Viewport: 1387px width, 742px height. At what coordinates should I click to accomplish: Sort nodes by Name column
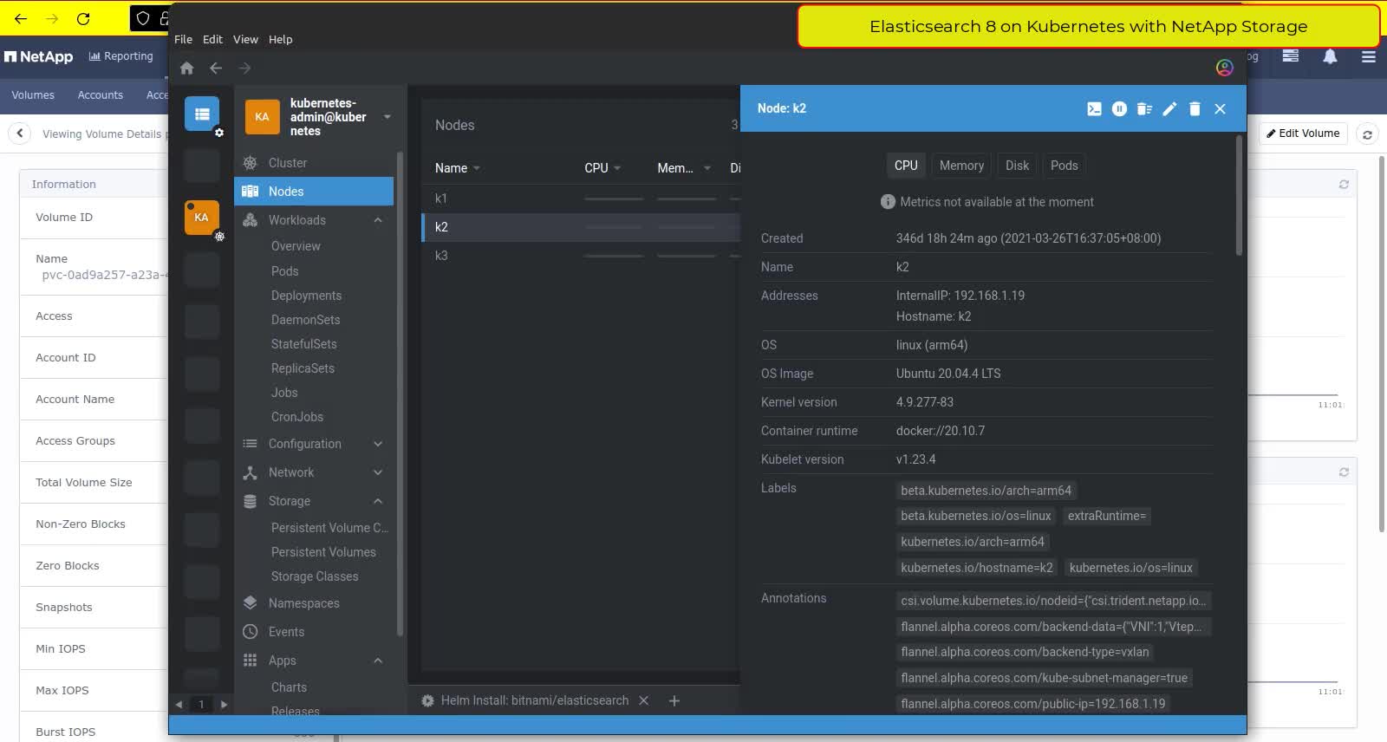coord(457,168)
